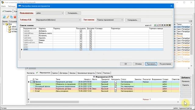Image resolution: width=195 pixels, height=110 pixels.
Task: Open the Файл menu in the main window
Action: 3,6
